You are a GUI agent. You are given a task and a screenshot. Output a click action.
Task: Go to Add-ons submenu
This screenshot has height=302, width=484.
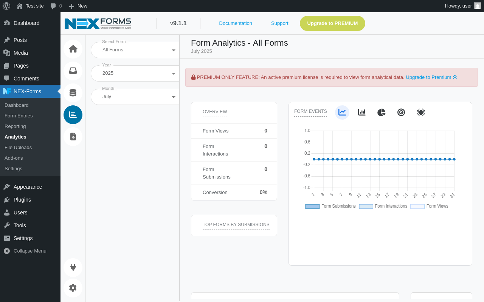(30, 158)
